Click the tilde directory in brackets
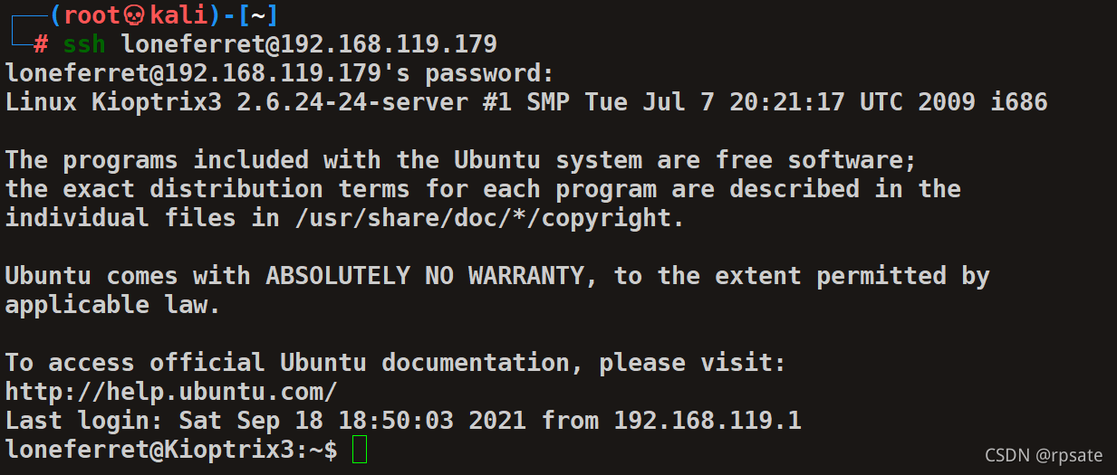 point(258,15)
